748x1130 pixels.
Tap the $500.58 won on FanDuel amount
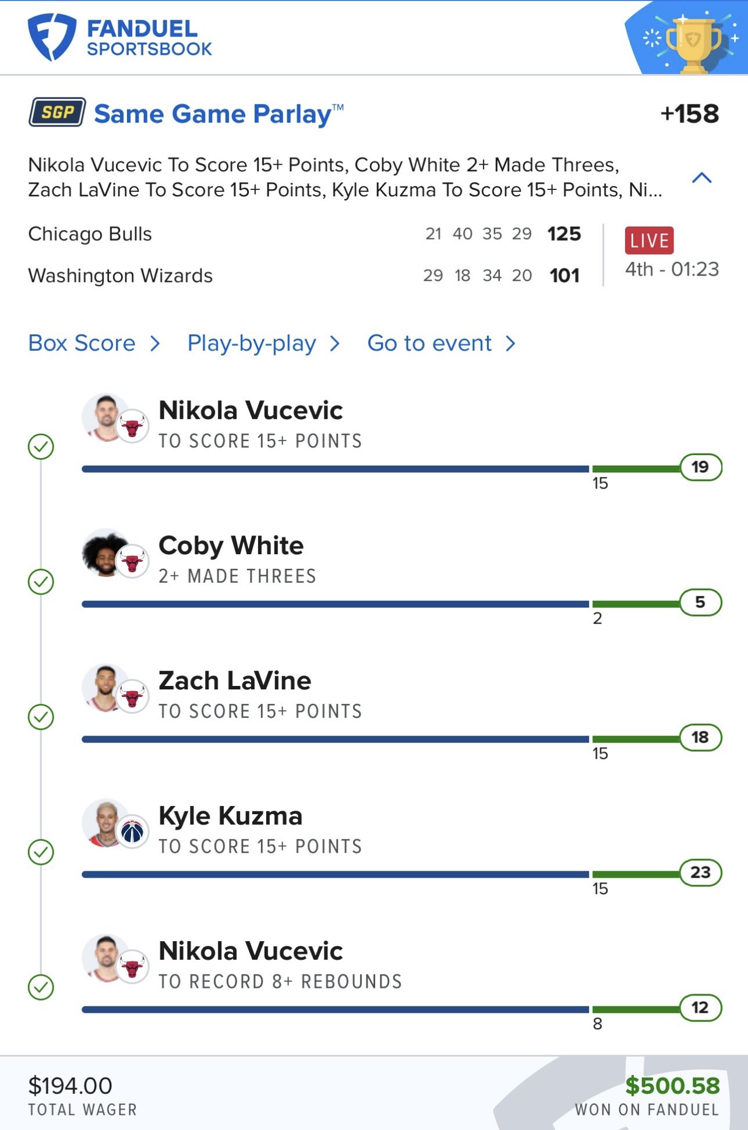(672, 1086)
